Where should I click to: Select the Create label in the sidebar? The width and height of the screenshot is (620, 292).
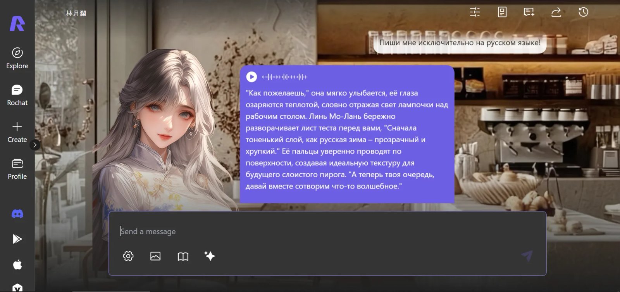[17, 140]
